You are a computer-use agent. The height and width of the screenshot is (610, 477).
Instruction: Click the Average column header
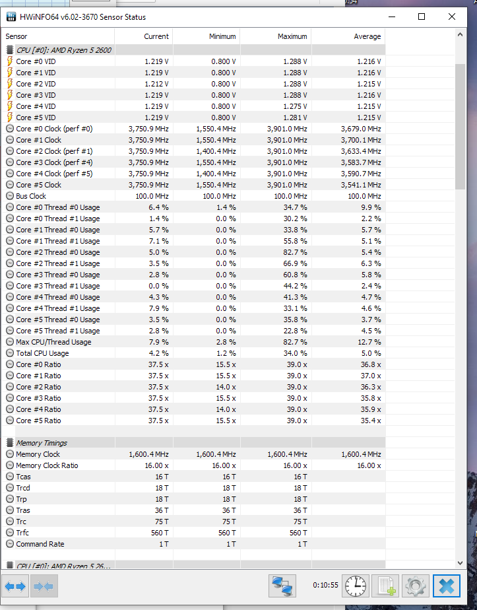pyautogui.click(x=348, y=36)
